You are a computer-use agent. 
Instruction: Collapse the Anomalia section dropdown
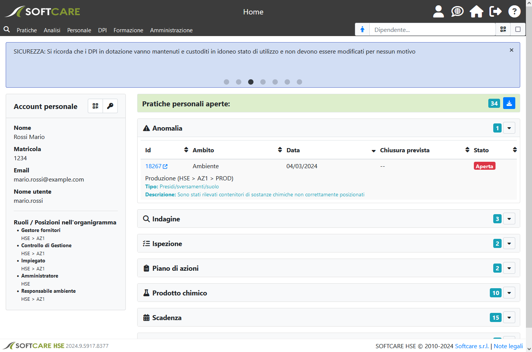coord(509,128)
